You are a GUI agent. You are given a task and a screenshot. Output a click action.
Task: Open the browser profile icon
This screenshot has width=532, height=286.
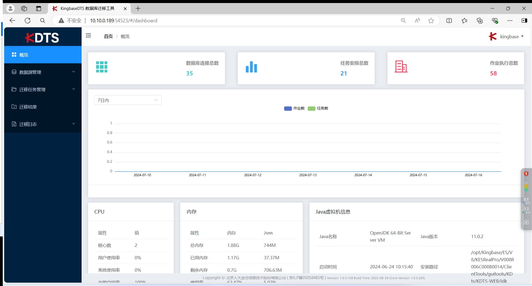pos(10,9)
